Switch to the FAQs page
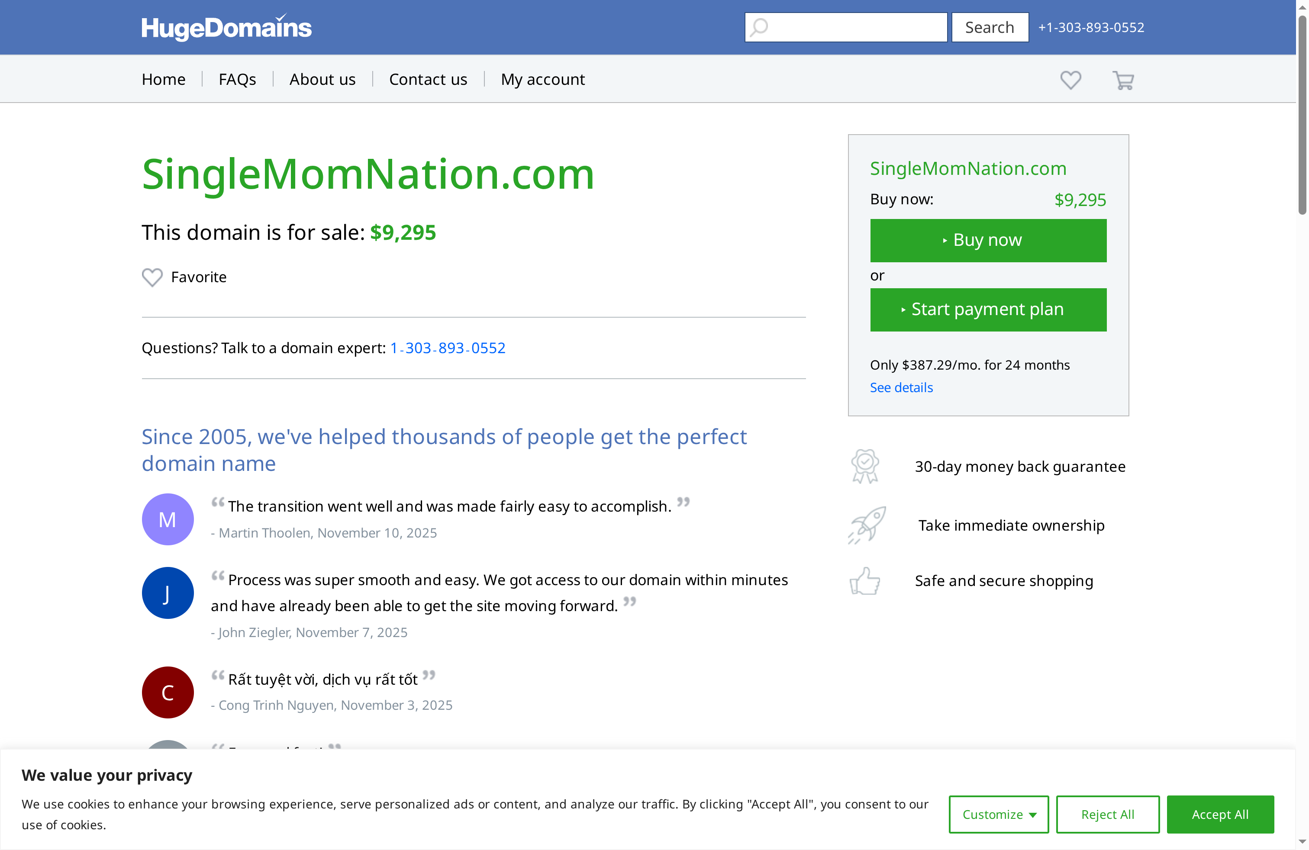 [237, 79]
